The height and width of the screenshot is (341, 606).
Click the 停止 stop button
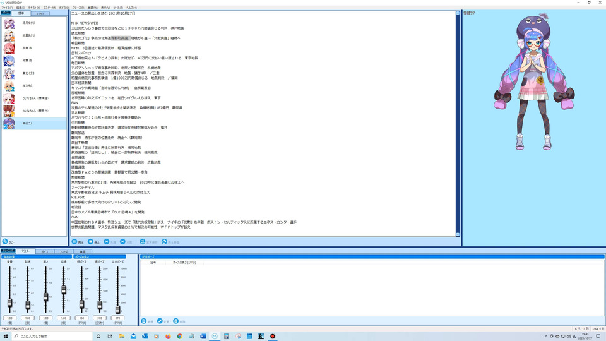[x=93, y=242]
